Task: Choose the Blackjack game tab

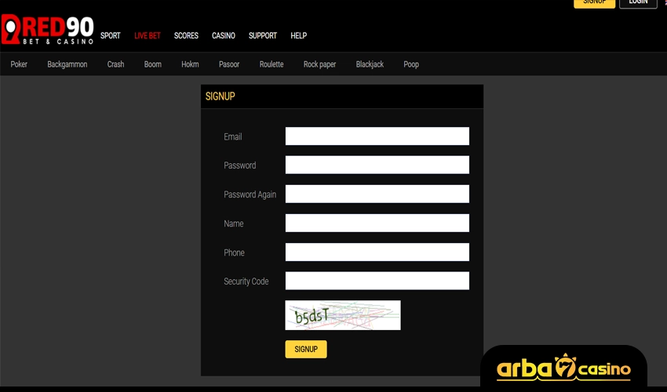Action: 370,64
